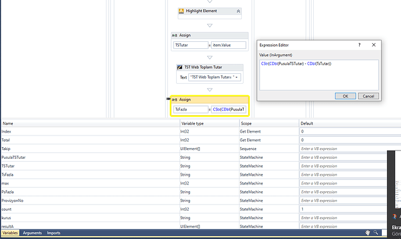Select the TST Web Toplam Tutar activity title

point(203,67)
